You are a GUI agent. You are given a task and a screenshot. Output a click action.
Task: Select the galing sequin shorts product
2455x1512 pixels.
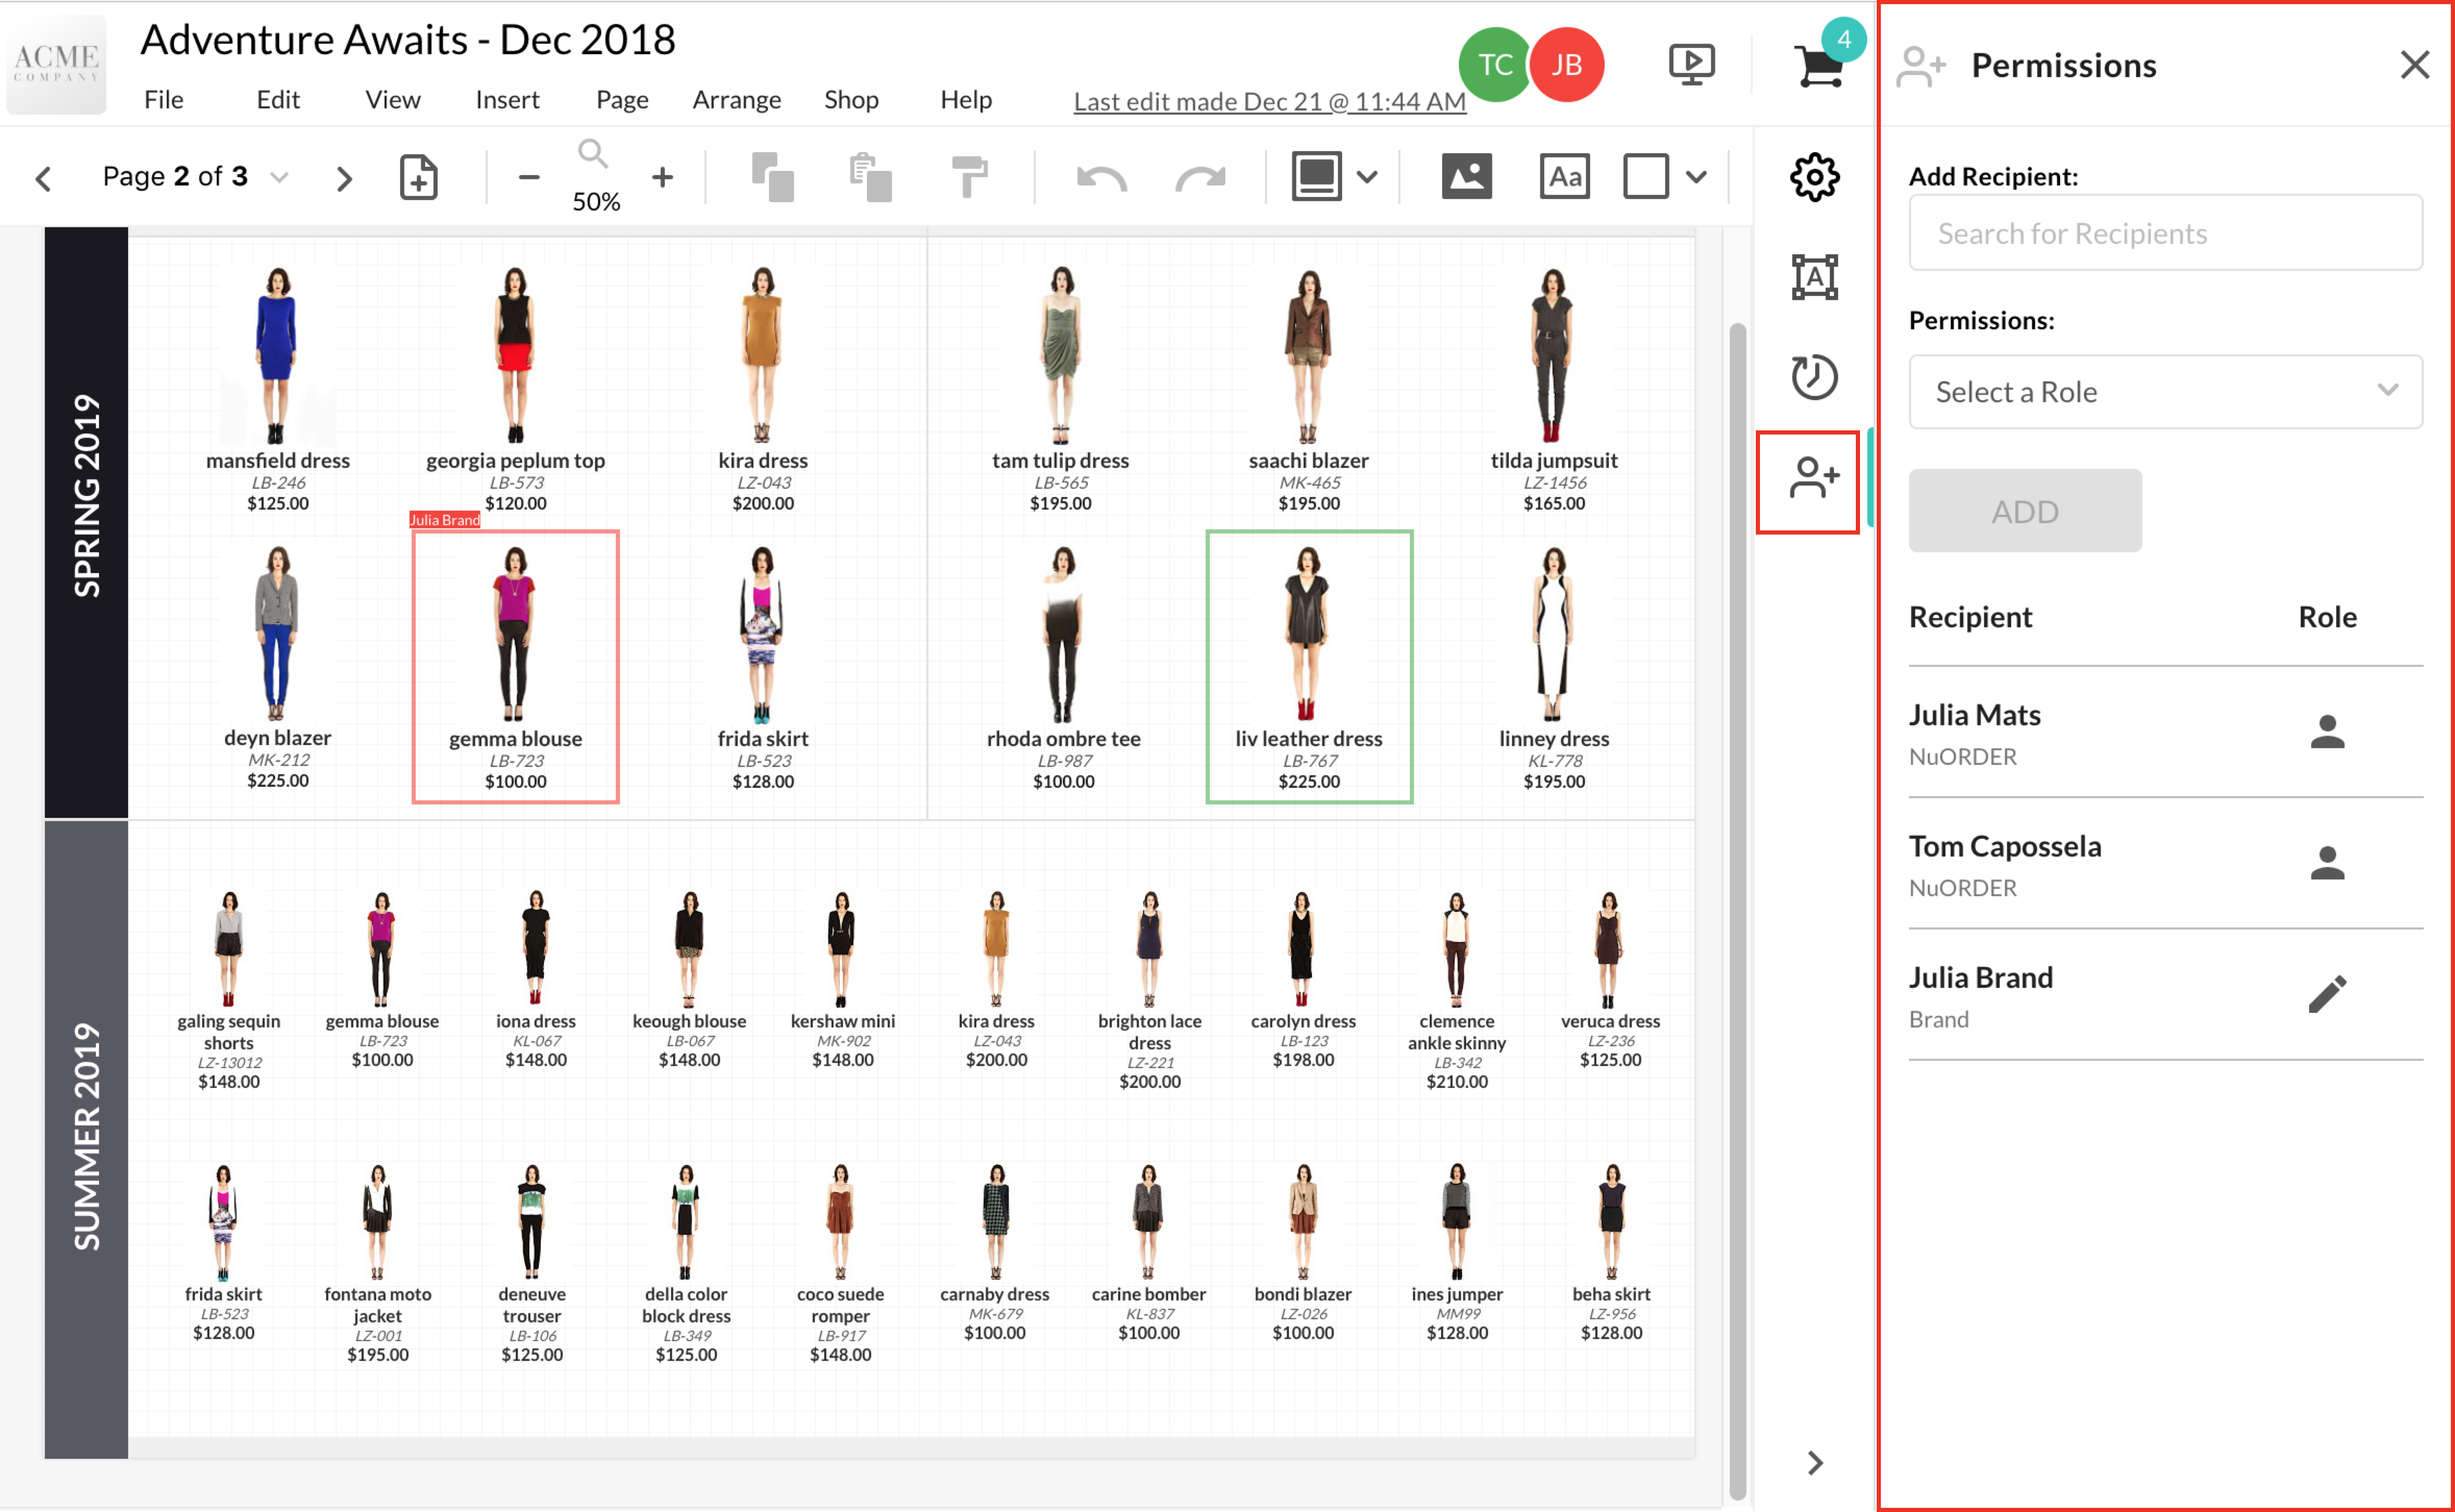(x=228, y=990)
